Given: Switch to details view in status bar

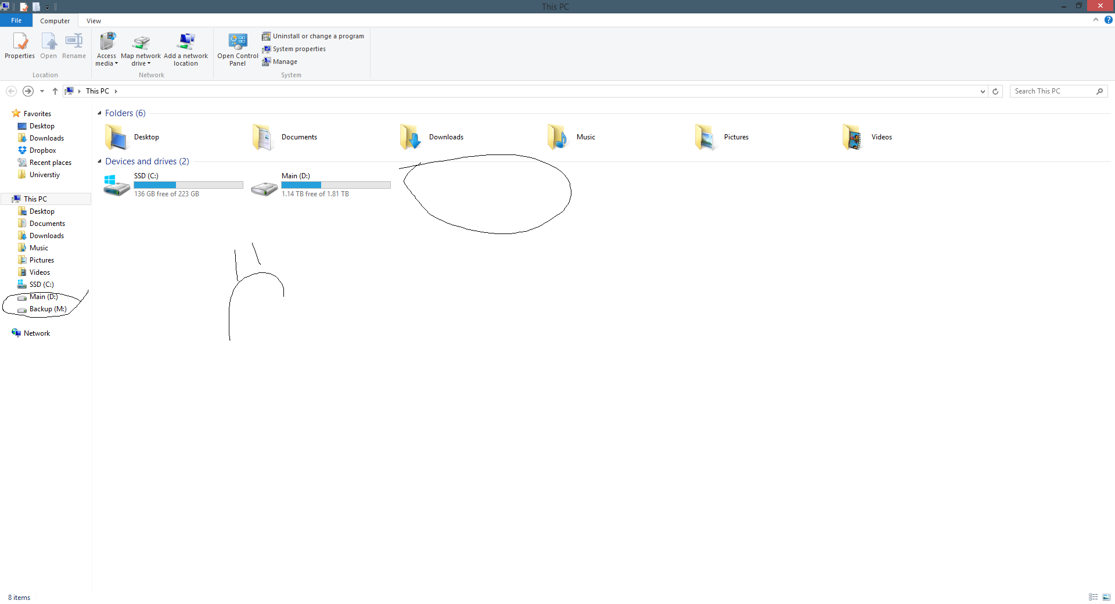Looking at the screenshot, I should click(1094, 597).
